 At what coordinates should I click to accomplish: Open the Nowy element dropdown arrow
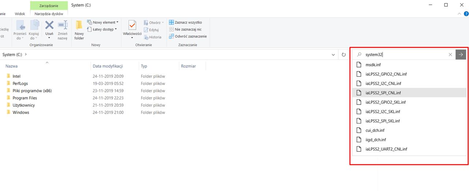tap(117, 22)
